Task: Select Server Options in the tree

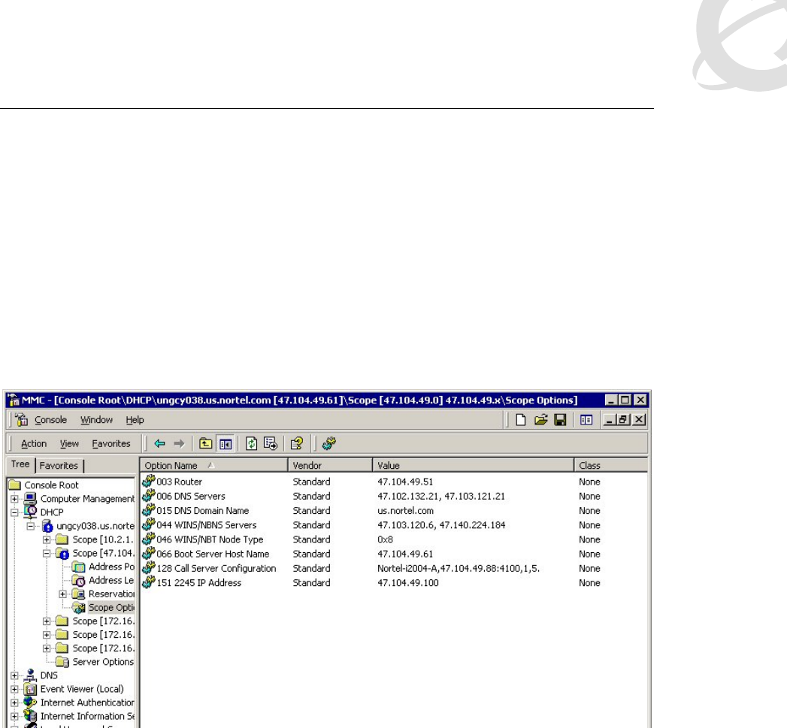Action: click(103, 662)
